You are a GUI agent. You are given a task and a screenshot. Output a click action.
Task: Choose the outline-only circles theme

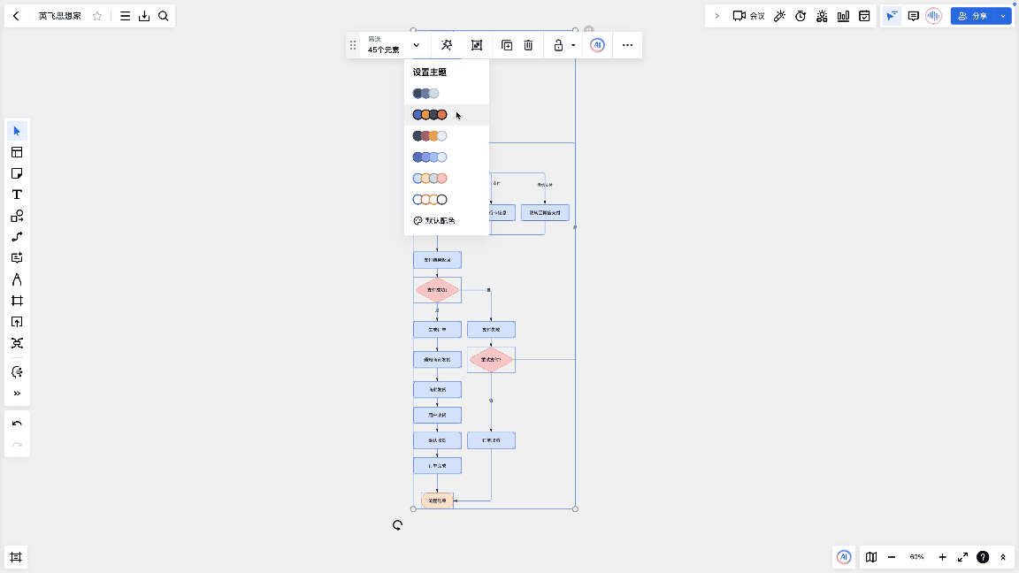430,200
